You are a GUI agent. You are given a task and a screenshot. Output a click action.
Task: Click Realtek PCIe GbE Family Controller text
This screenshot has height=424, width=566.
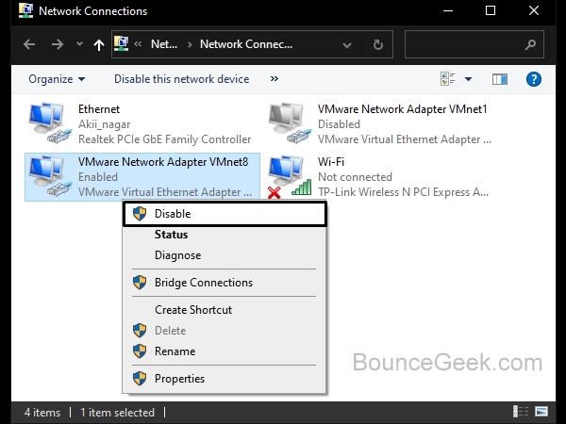(164, 139)
